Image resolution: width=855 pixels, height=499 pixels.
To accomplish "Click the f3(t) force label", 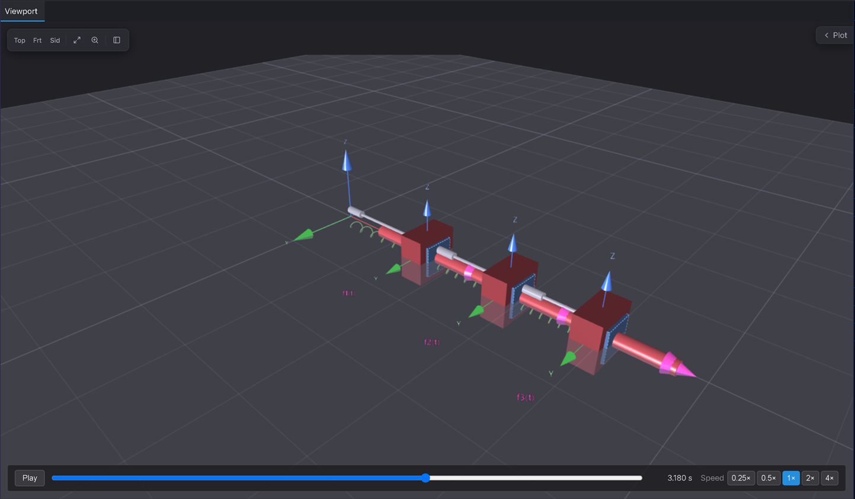I will pyautogui.click(x=526, y=397).
